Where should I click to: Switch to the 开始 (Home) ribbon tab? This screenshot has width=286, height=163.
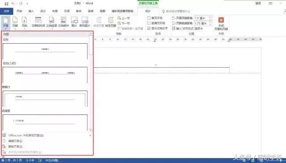19,11
